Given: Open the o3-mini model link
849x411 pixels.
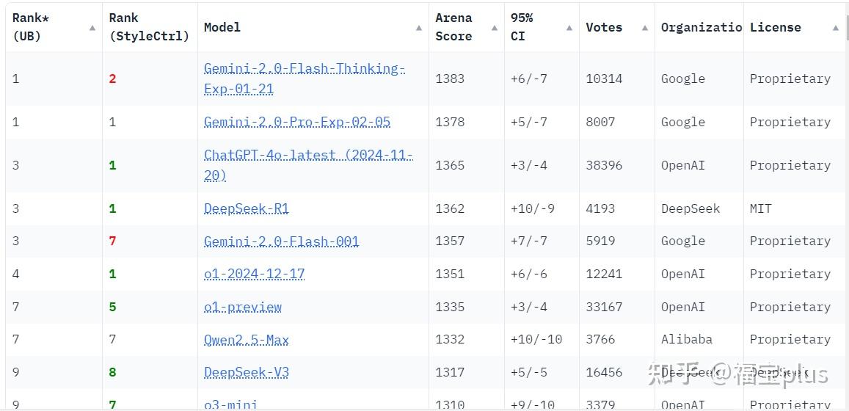Looking at the screenshot, I should 231,404.
